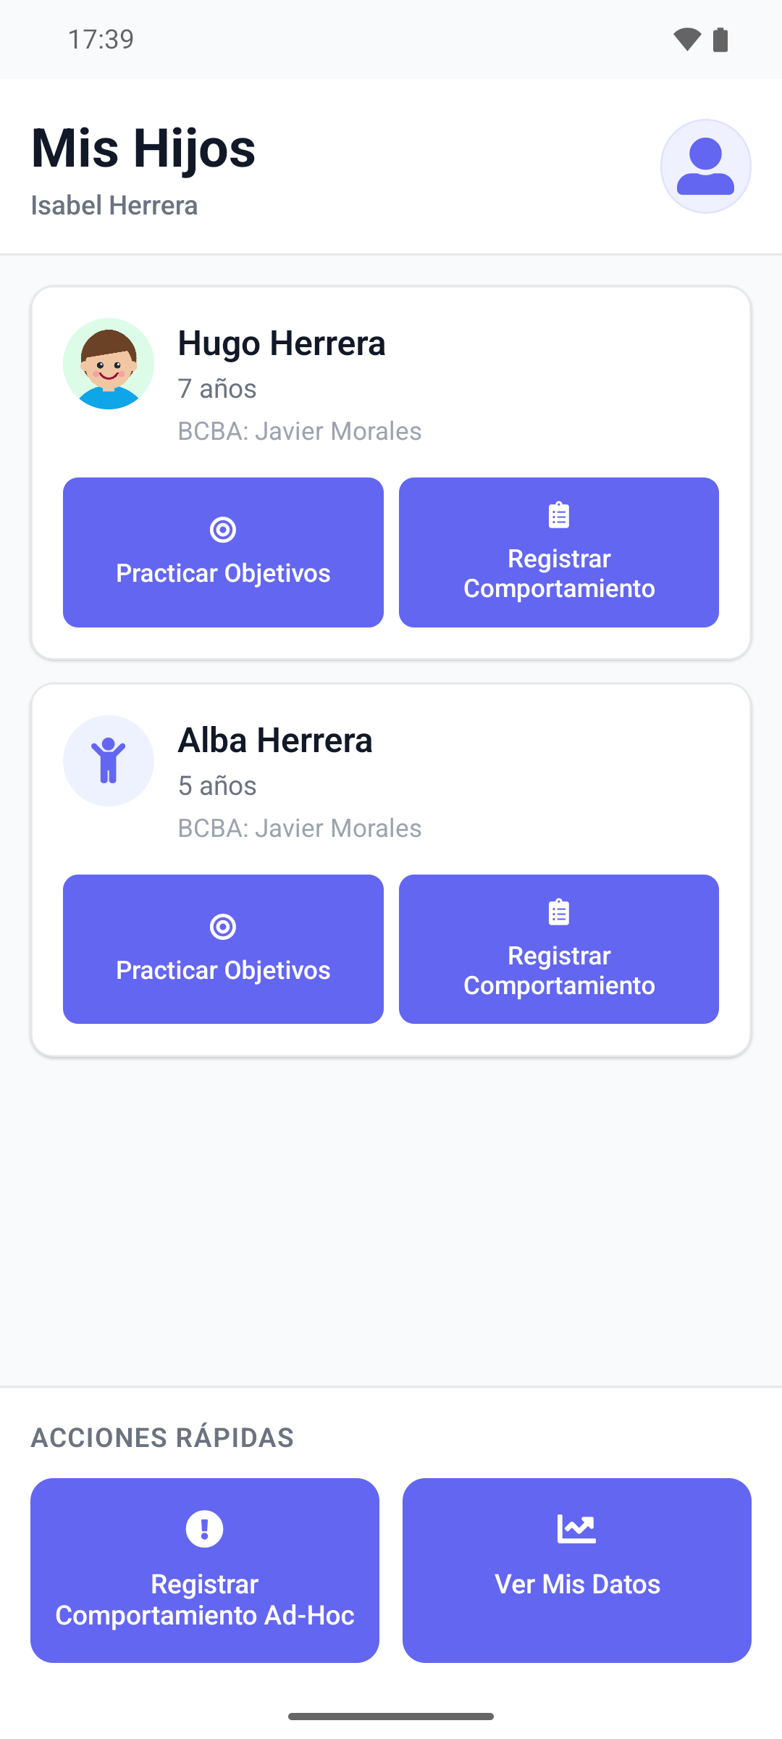The image size is (782, 1739).
Task: Tap the exclamation alert icon
Action: (205, 1529)
